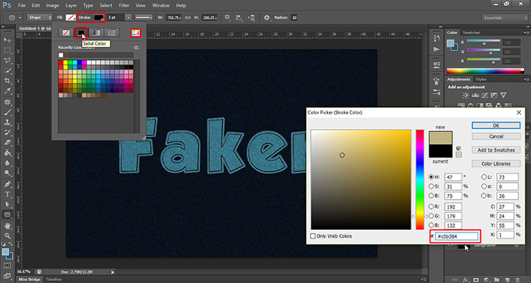Enable the Only Web Colors checkbox
Image resolution: width=531 pixels, height=283 pixels.
click(313, 236)
